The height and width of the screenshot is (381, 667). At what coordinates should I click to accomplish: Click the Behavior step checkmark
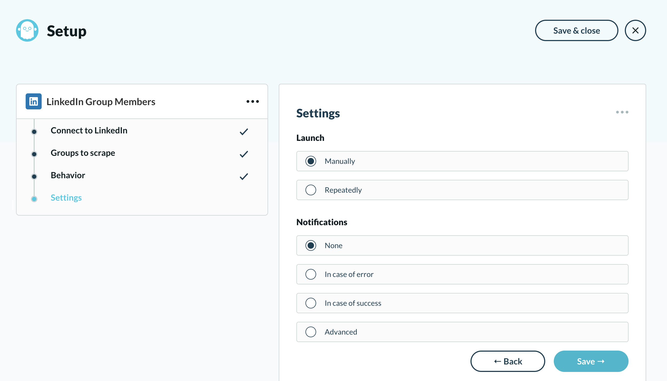[244, 176]
